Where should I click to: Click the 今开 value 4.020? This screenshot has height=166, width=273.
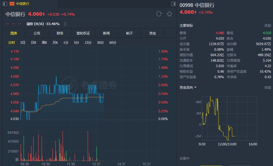(220, 39)
